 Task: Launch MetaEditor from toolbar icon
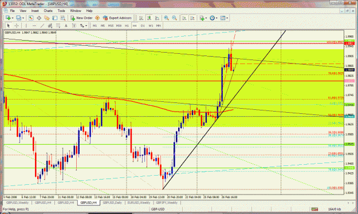[97, 18]
